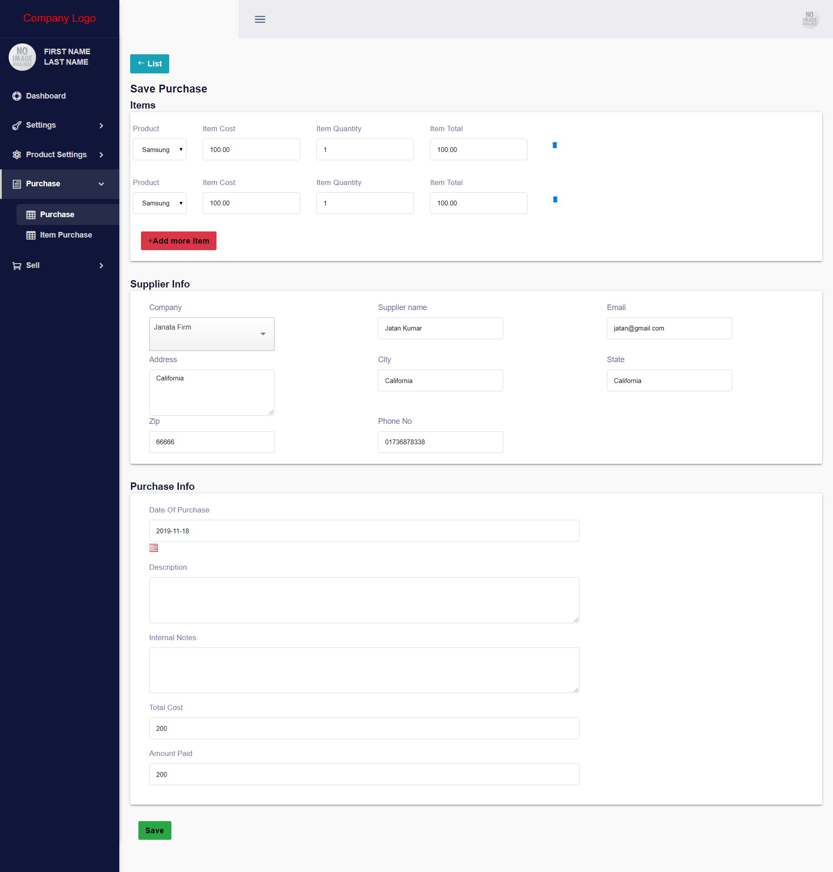
Task: Open the second row Product dropdown
Action: tap(159, 203)
